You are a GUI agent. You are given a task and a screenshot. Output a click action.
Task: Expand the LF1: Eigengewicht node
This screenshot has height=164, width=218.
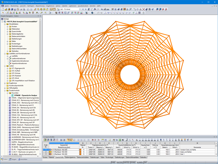click(7, 68)
